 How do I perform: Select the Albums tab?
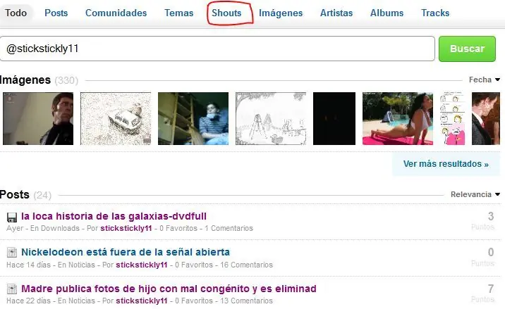point(387,13)
